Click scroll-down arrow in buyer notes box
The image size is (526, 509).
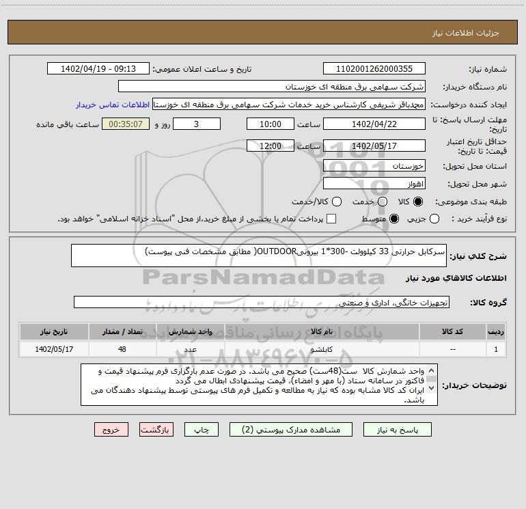tap(432, 388)
